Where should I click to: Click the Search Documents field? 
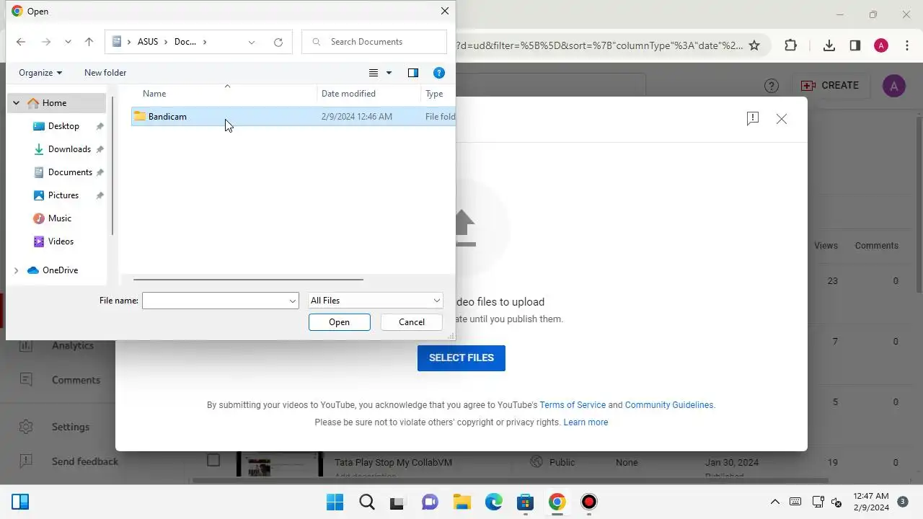374,42
